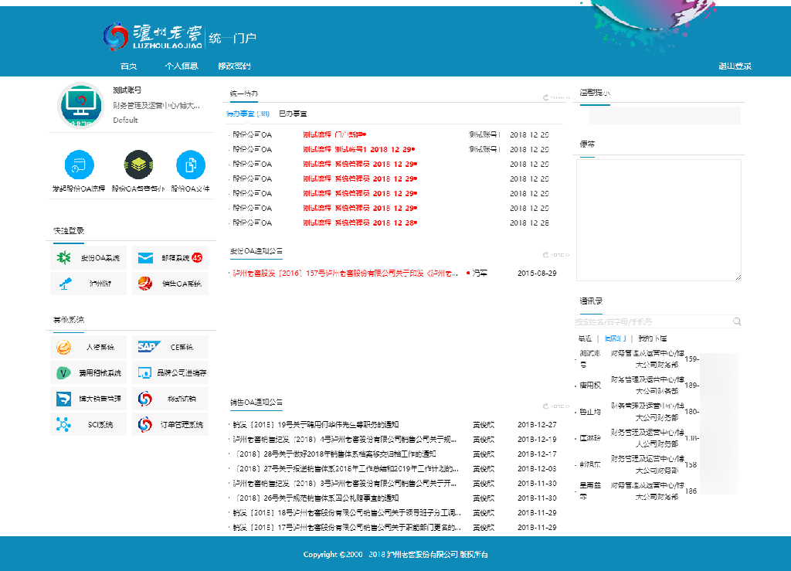The width and height of the screenshot is (791, 571).
Task: Launch 移动访销 system tile
Action: point(170,399)
